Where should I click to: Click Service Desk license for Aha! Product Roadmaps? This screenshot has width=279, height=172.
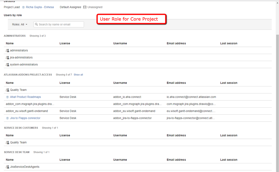(x=68, y=97)
